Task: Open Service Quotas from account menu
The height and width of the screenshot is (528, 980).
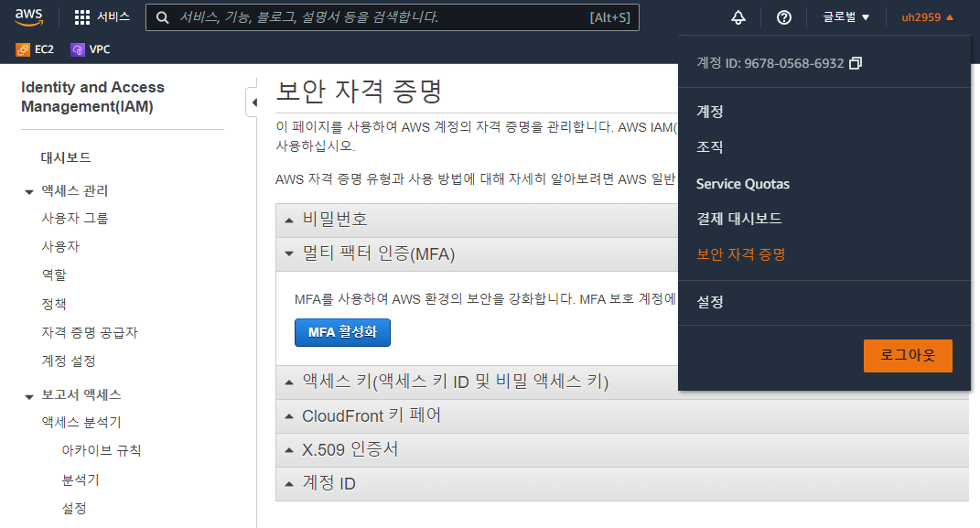Action: point(742,184)
